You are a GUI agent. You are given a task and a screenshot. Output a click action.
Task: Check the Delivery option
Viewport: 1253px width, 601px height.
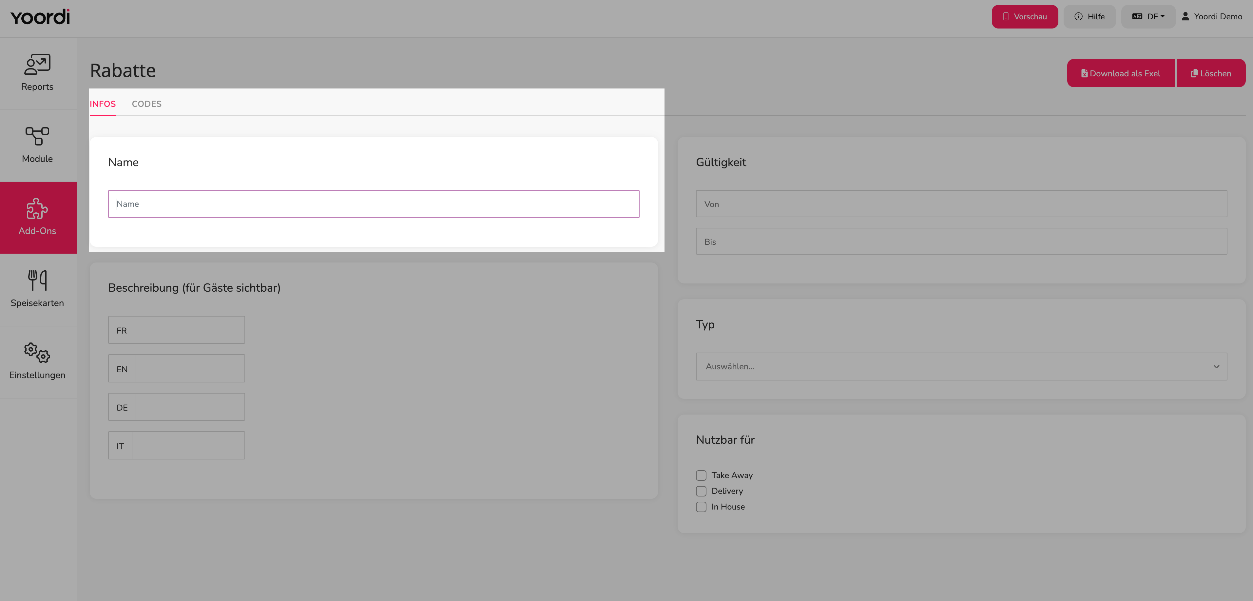tap(701, 491)
